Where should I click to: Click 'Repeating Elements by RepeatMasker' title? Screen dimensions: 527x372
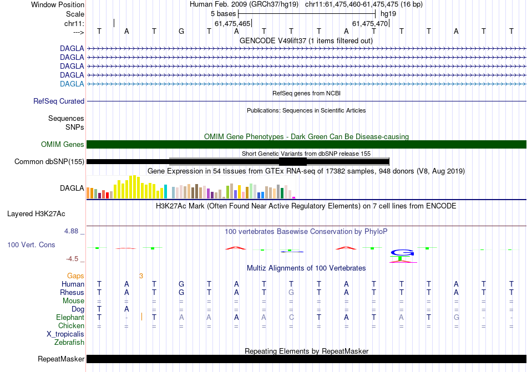[307, 351]
